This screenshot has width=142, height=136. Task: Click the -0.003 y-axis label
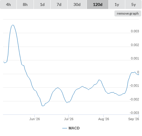134,113
